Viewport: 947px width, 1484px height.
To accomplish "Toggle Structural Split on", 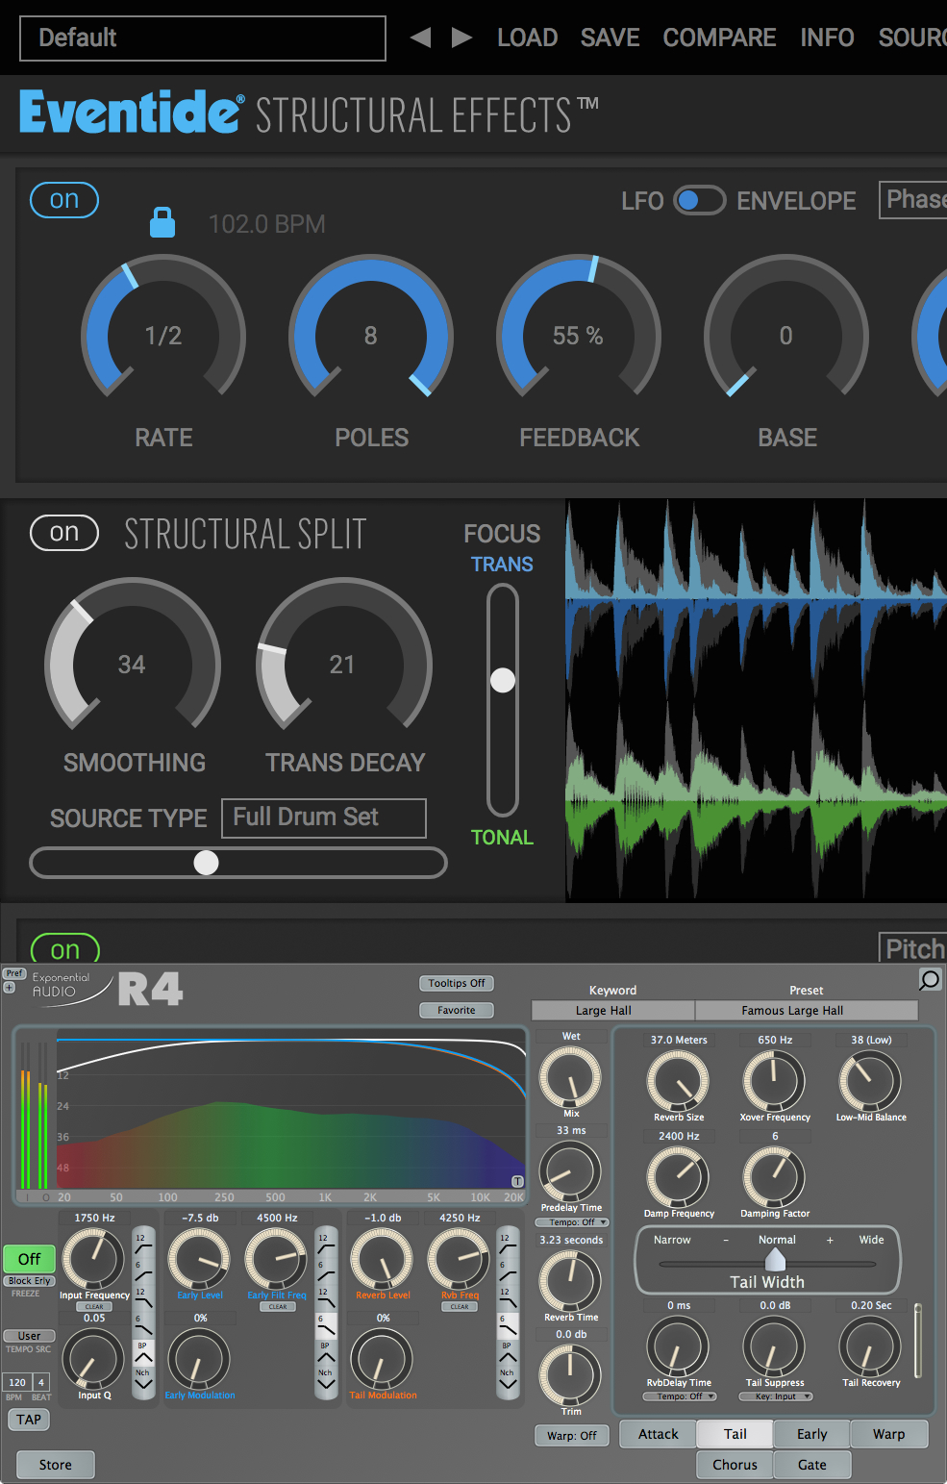I will [x=63, y=533].
